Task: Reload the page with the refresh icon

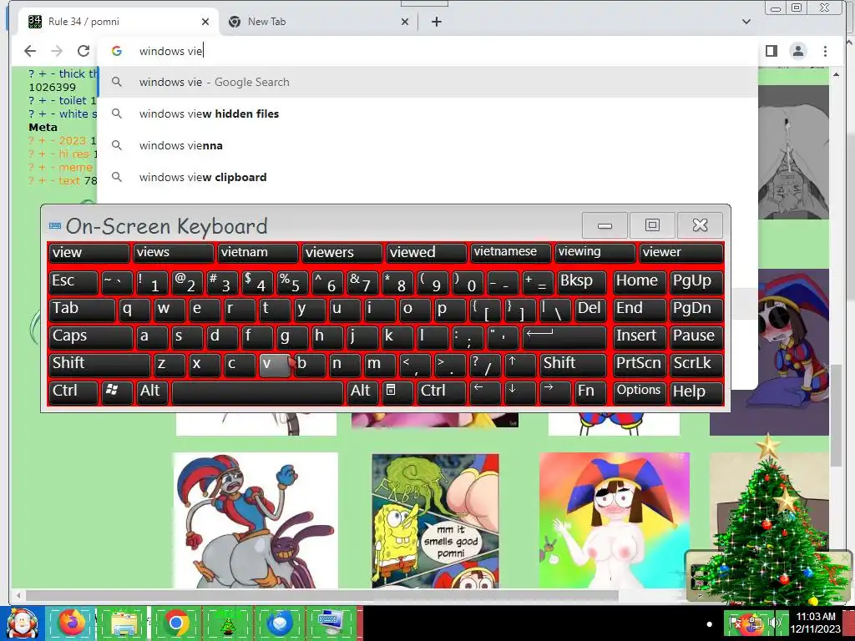Action: click(x=83, y=51)
